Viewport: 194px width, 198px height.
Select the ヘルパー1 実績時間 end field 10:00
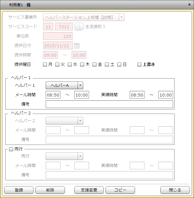click(165, 95)
